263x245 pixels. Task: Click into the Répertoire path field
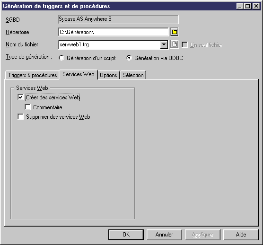[x=114, y=32]
